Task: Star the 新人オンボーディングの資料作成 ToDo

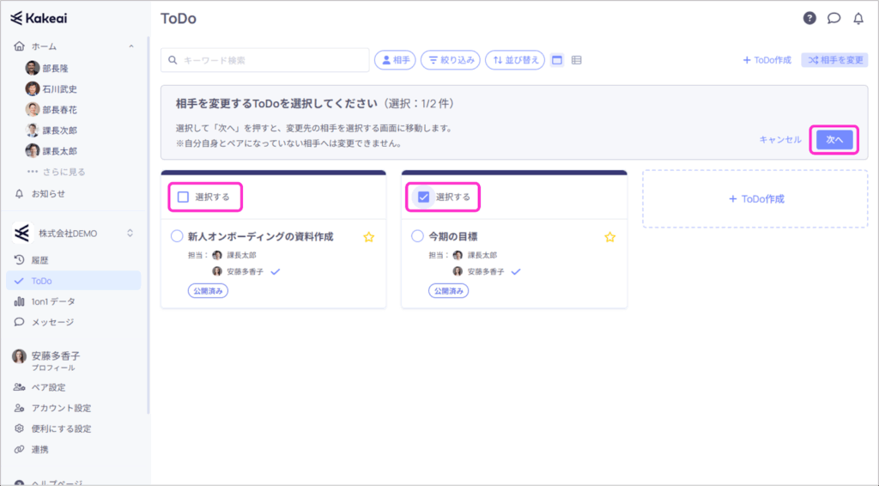Action: click(369, 237)
